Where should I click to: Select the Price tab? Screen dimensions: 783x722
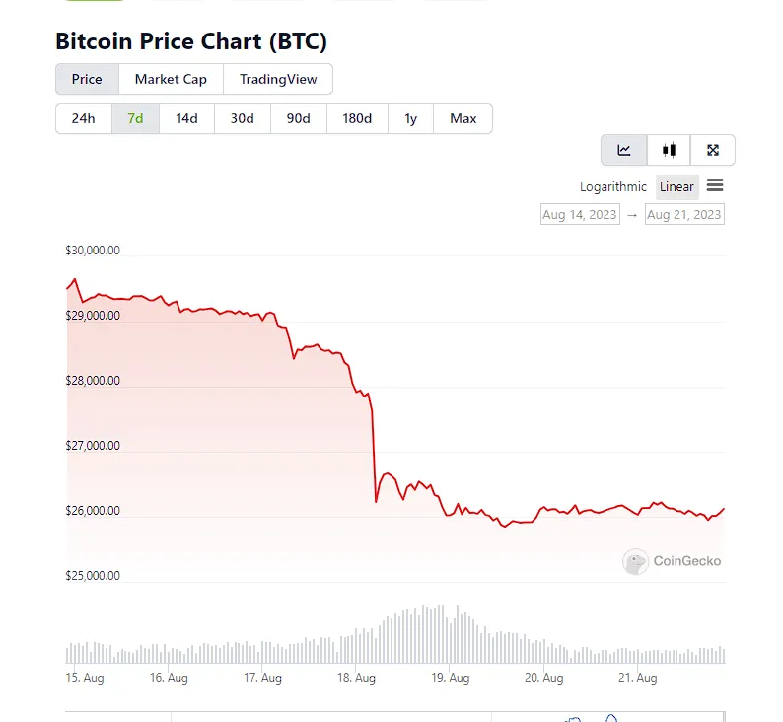tap(87, 79)
